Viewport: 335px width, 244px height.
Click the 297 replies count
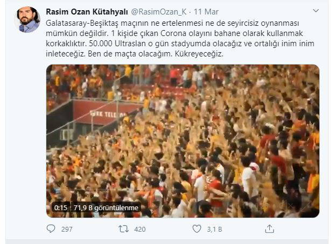coord(67,229)
